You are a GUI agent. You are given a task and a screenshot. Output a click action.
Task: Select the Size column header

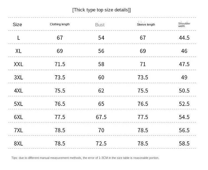[x=17, y=24]
